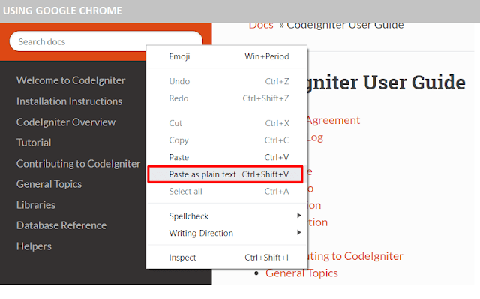Screen dimensions: 480x299
Task: Choose Paste as plain text
Action: [225, 174]
